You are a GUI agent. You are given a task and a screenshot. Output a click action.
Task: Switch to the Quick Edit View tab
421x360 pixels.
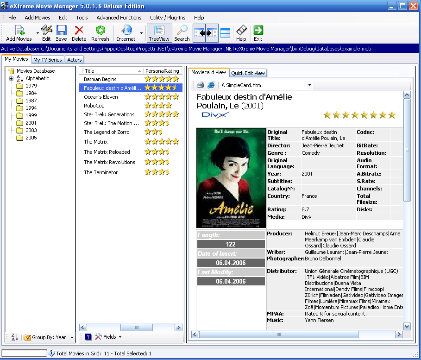248,73
